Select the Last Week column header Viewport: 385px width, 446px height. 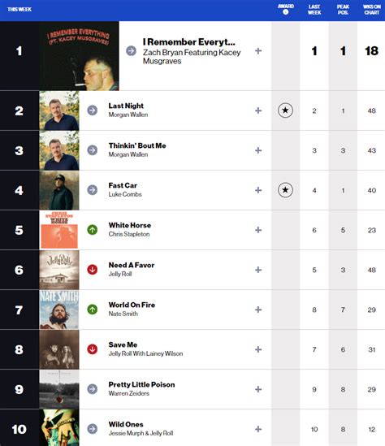(314, 10)
